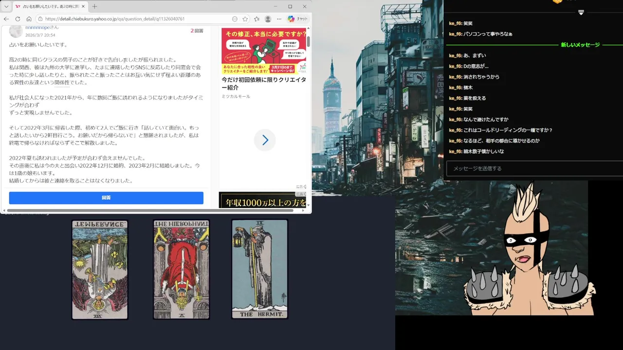Image resolution: width=623 pixels, height=350 pixels.
Task: Open the Copilot チャット button
Action: (297, 19)
